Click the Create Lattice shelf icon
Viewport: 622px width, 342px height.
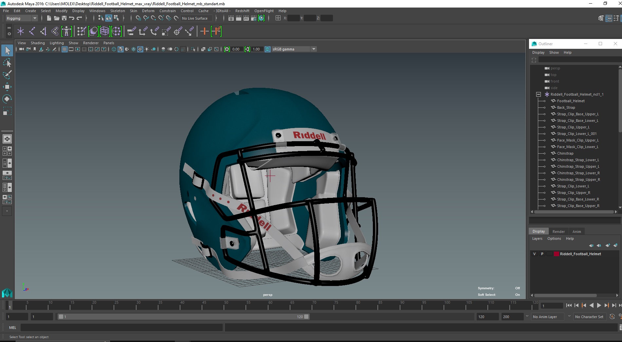coord(104,31)
